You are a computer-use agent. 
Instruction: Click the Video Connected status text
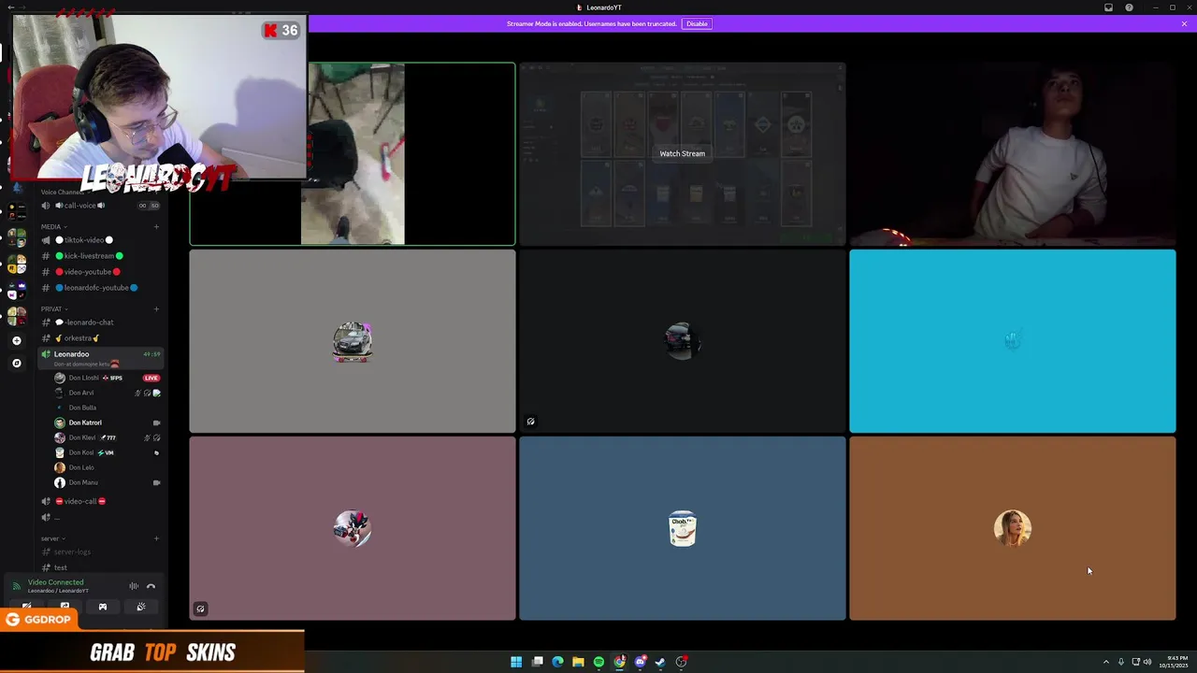pyautogui.click(x=55, y=582)
